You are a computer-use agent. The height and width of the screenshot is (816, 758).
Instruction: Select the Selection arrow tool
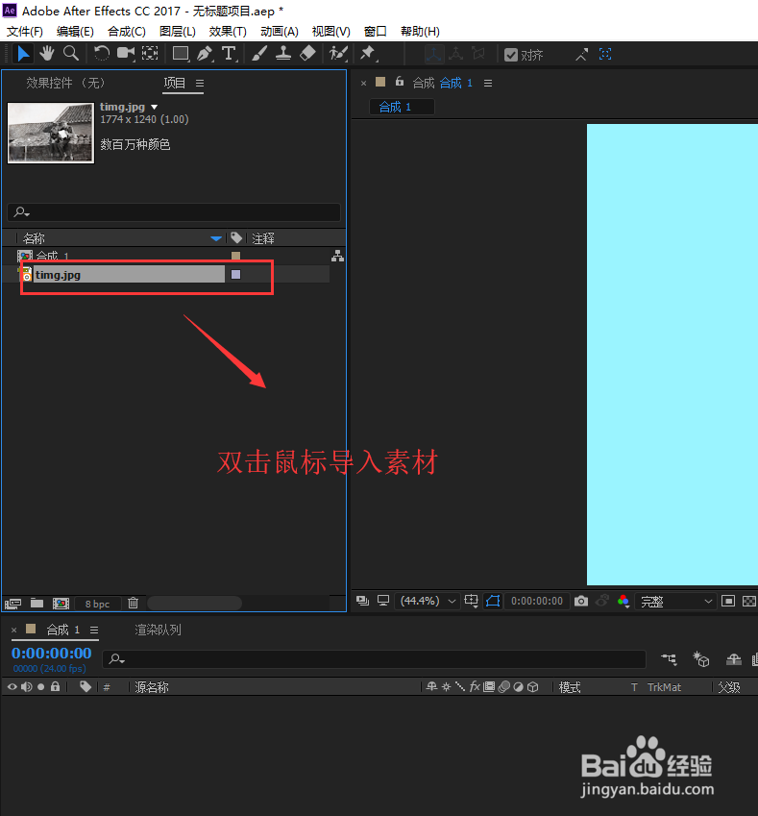[x=22, y=54]
